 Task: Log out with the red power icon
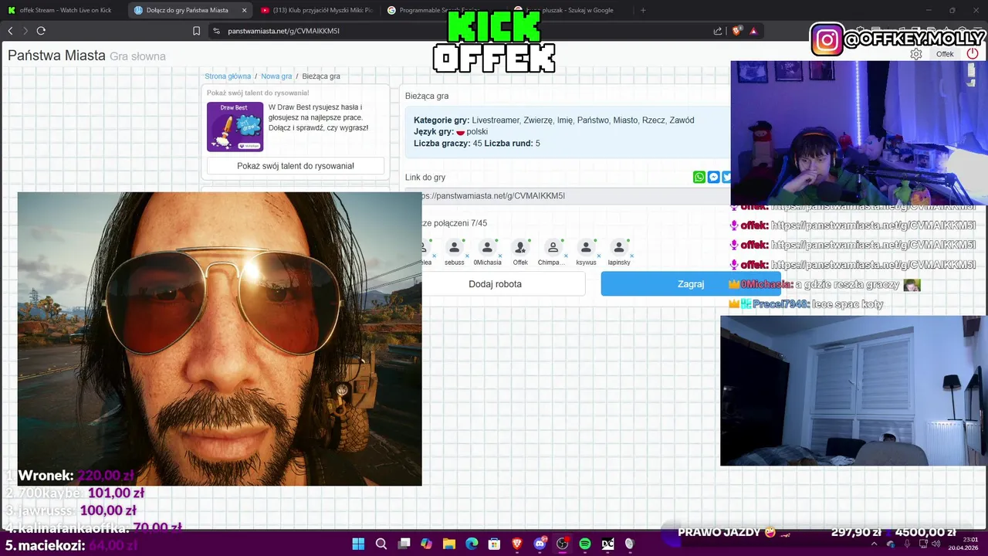[973, 54]
